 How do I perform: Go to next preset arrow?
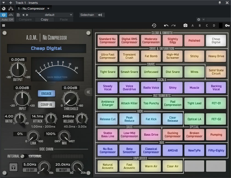click(27, 15)
